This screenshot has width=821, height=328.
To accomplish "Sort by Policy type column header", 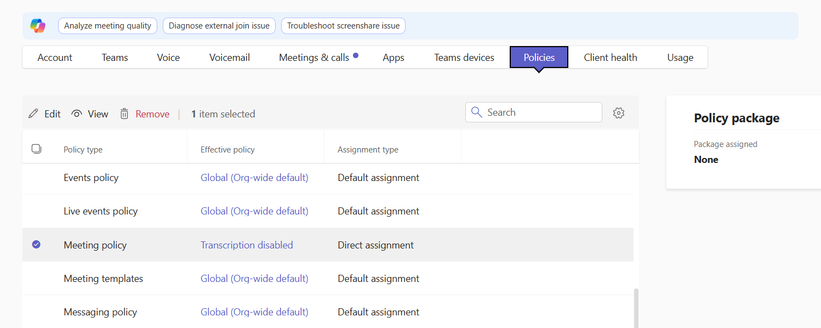I will pyautogui.click(x=83, y=150).
